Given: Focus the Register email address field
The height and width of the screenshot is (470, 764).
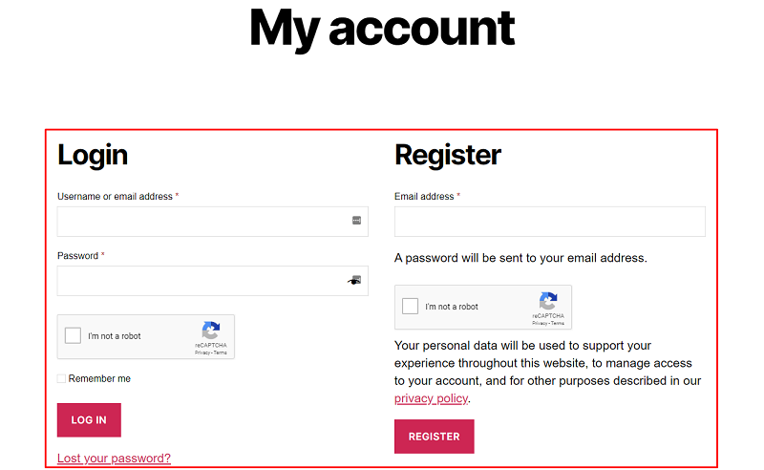Looking at the screenshot, I should click(550, 222).
